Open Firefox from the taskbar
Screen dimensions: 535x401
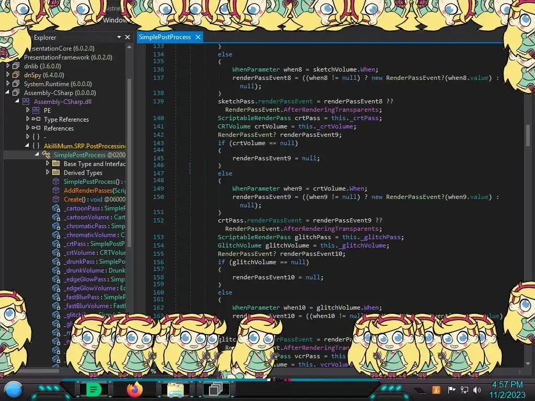[135, 390]
